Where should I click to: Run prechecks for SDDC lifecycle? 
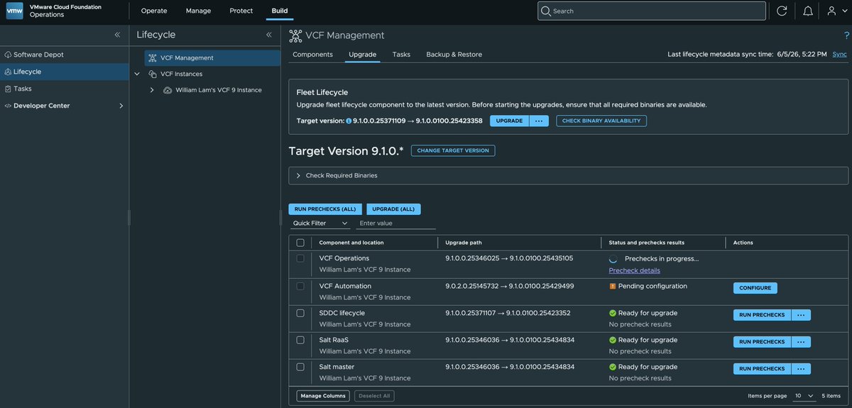(x=762, y=315)
